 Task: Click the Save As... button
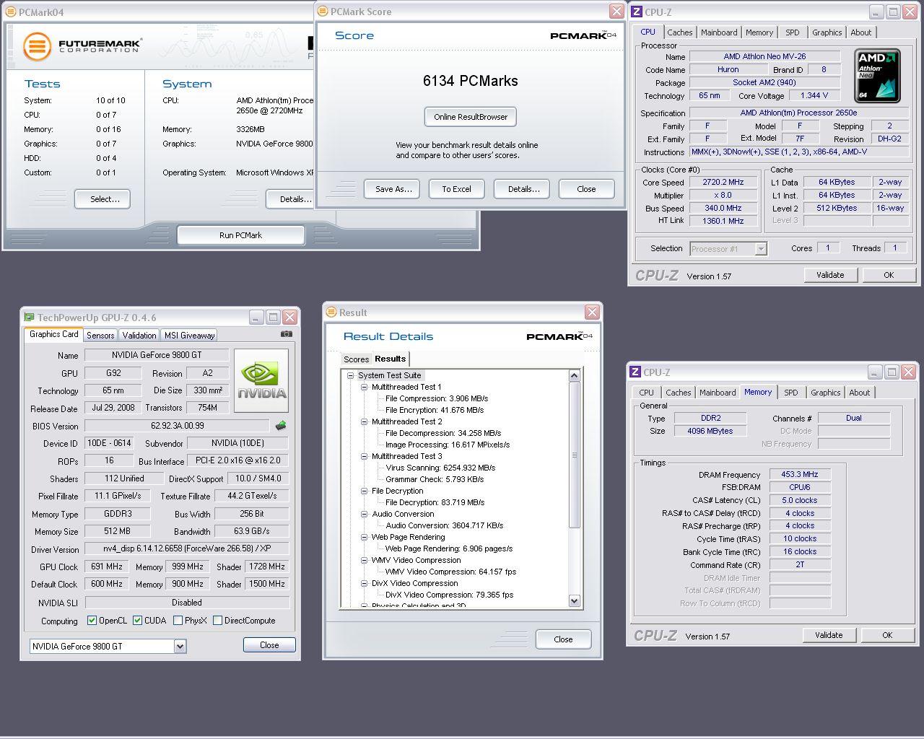(x=393, y=189)
